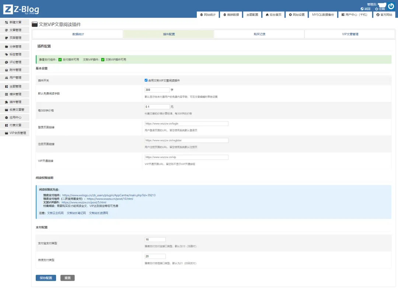Image resolution: width=398 pixels, height=291 pixels.
Task: Open 分类管理 folder item
Action: (x=15, y=47)
